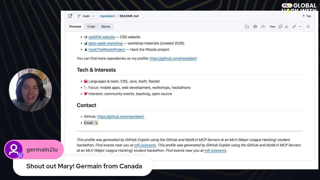The image size is (320, 180).
Task: Click the bar chart emoji beside data-week-workshop
Action: click(86, 43)
